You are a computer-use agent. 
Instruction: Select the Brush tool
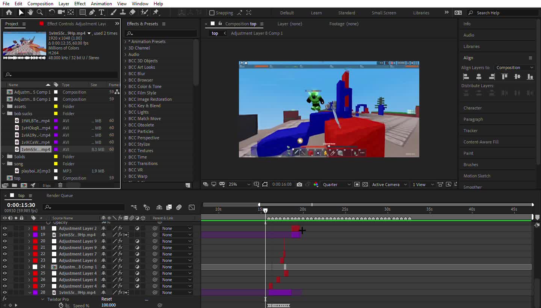click(113, 12)
